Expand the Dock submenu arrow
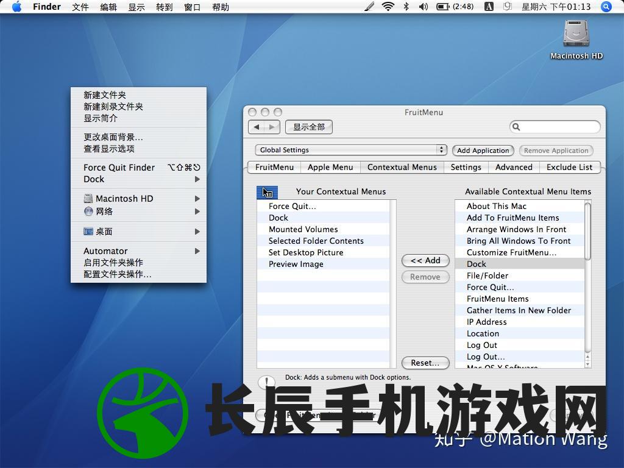The image size is (624, 468). point(197,179)
